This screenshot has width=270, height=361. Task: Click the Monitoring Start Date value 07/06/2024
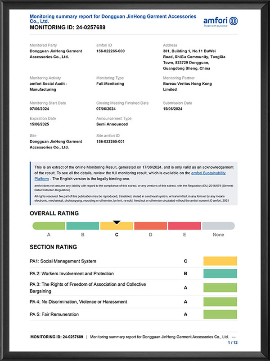tap(39, 109)
